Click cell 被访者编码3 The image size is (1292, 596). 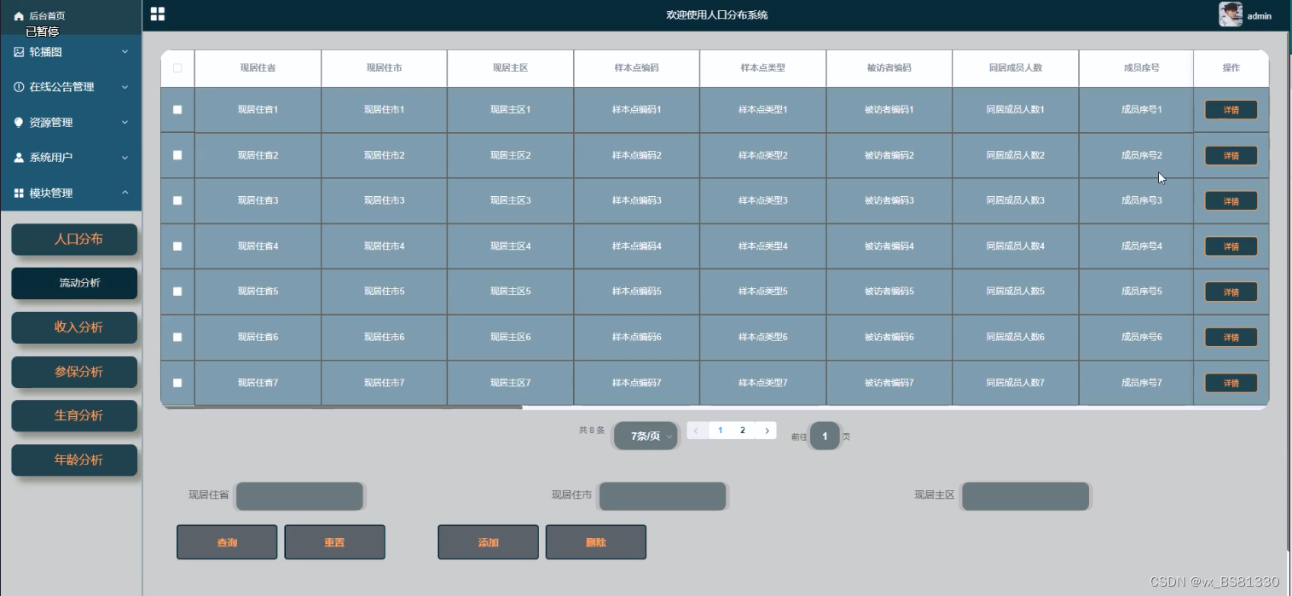coord(889,200)
